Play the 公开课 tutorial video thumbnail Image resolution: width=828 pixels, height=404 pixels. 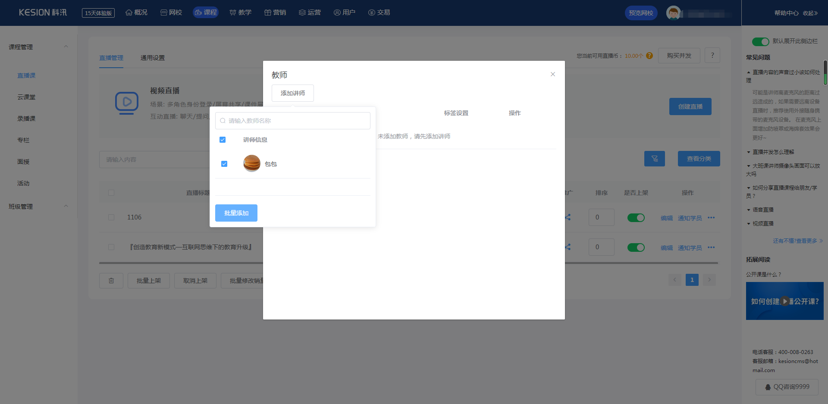(x=784, y=301)
